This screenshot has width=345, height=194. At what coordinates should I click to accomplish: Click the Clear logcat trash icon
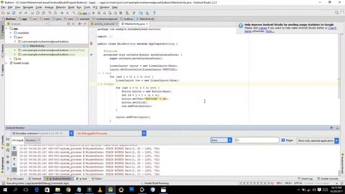pyautogui.click(x=14, y=148)
